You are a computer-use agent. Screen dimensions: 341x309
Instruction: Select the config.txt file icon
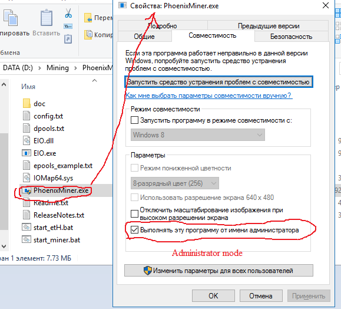27,116
